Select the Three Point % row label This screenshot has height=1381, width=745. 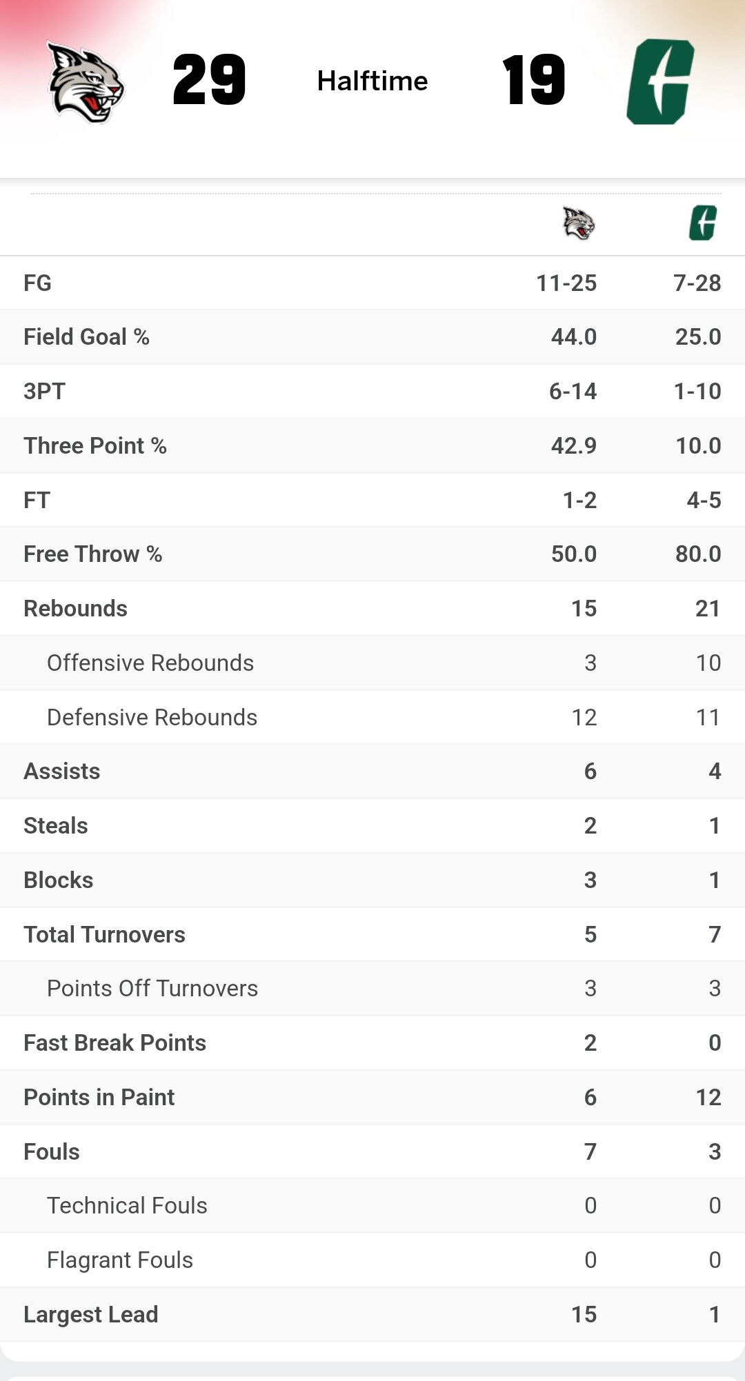point(95,446)
